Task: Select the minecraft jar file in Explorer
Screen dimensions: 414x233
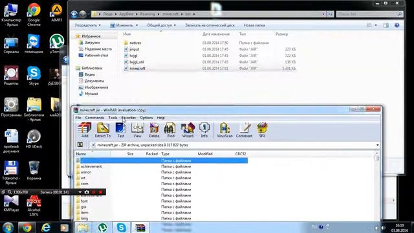Action: 137,68
